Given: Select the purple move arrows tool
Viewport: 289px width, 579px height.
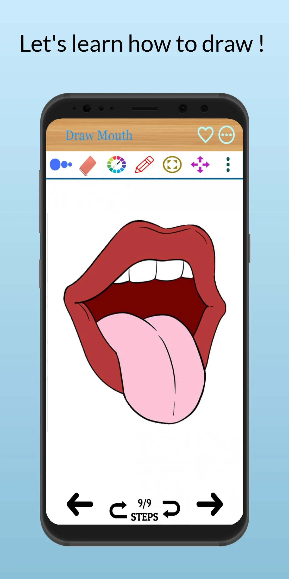Looking at the screenshot, I should click(200, 165).
